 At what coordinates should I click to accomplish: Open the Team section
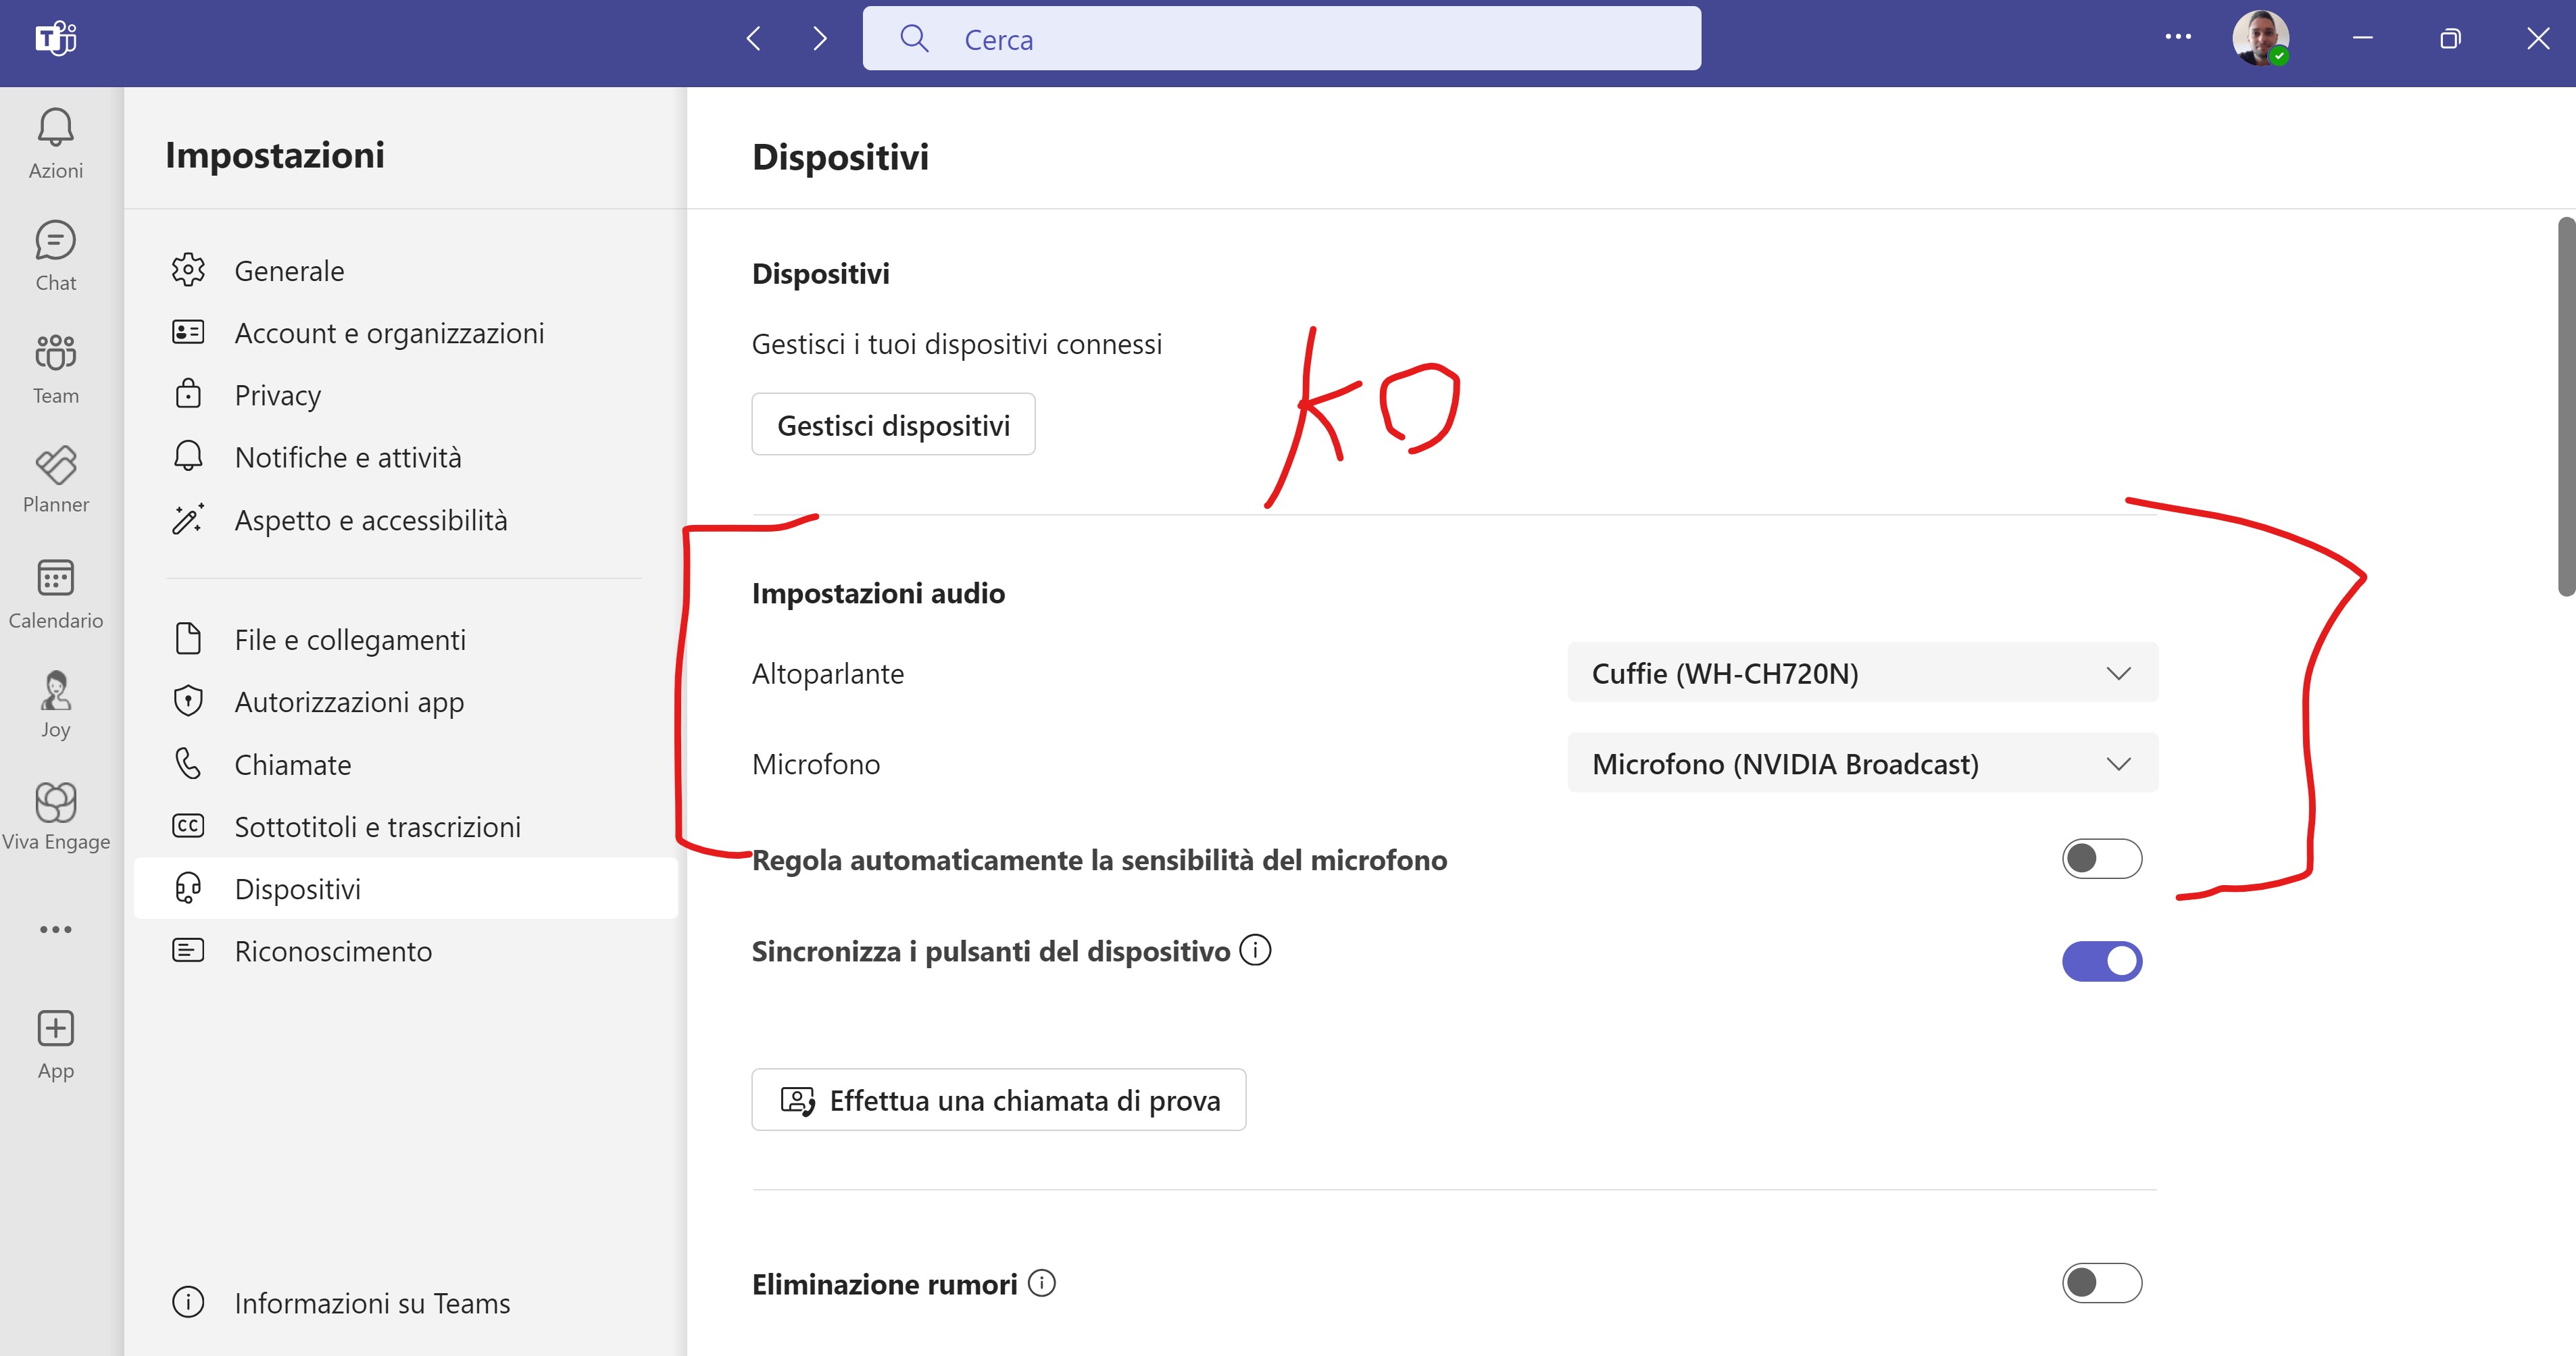[x=56, y=369]
